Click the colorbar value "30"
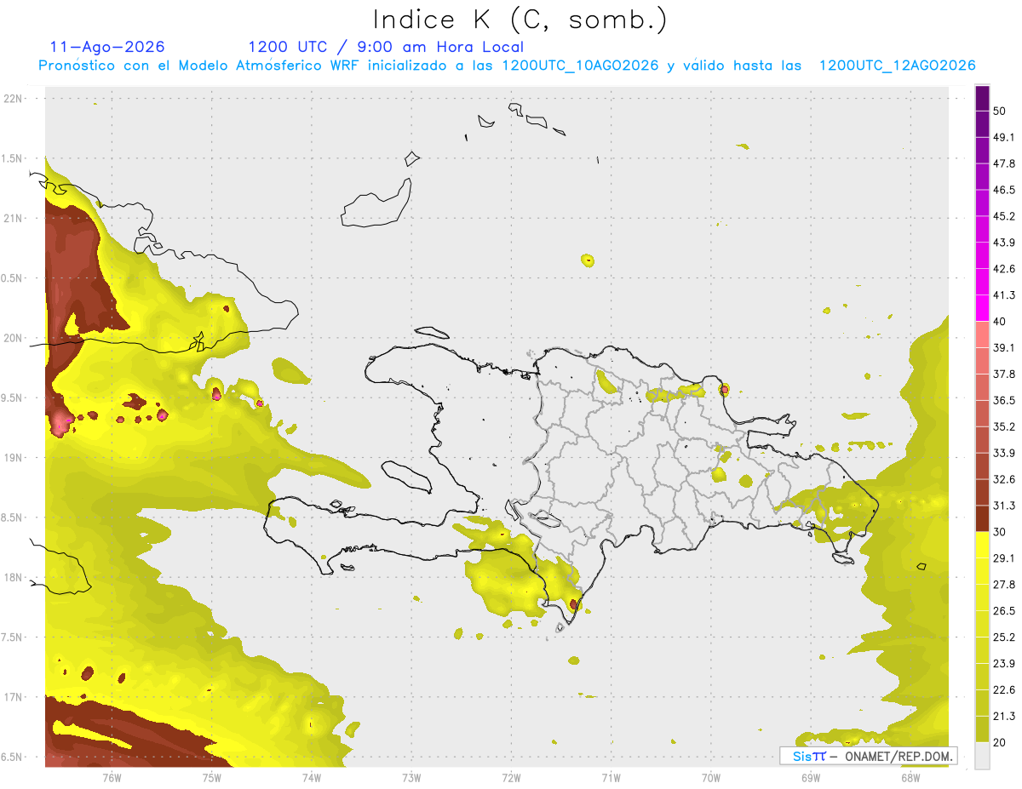The image size is (1022, 789). pos(1000,532)
